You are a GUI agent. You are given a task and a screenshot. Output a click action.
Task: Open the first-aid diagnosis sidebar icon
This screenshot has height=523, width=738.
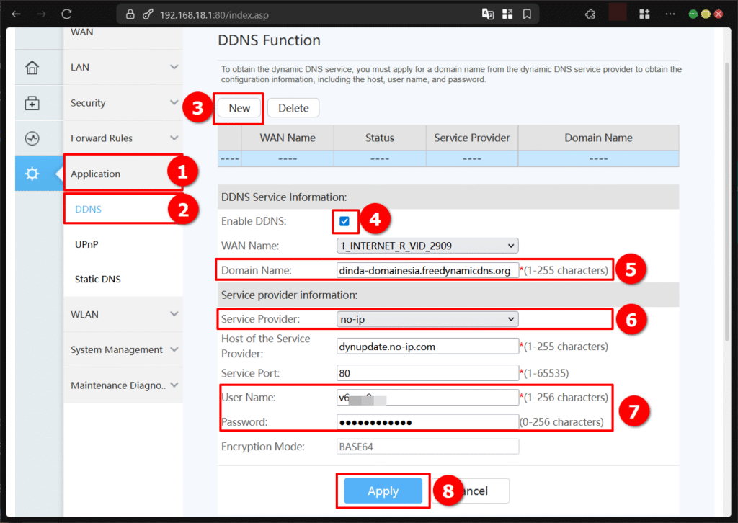point(32,102)
